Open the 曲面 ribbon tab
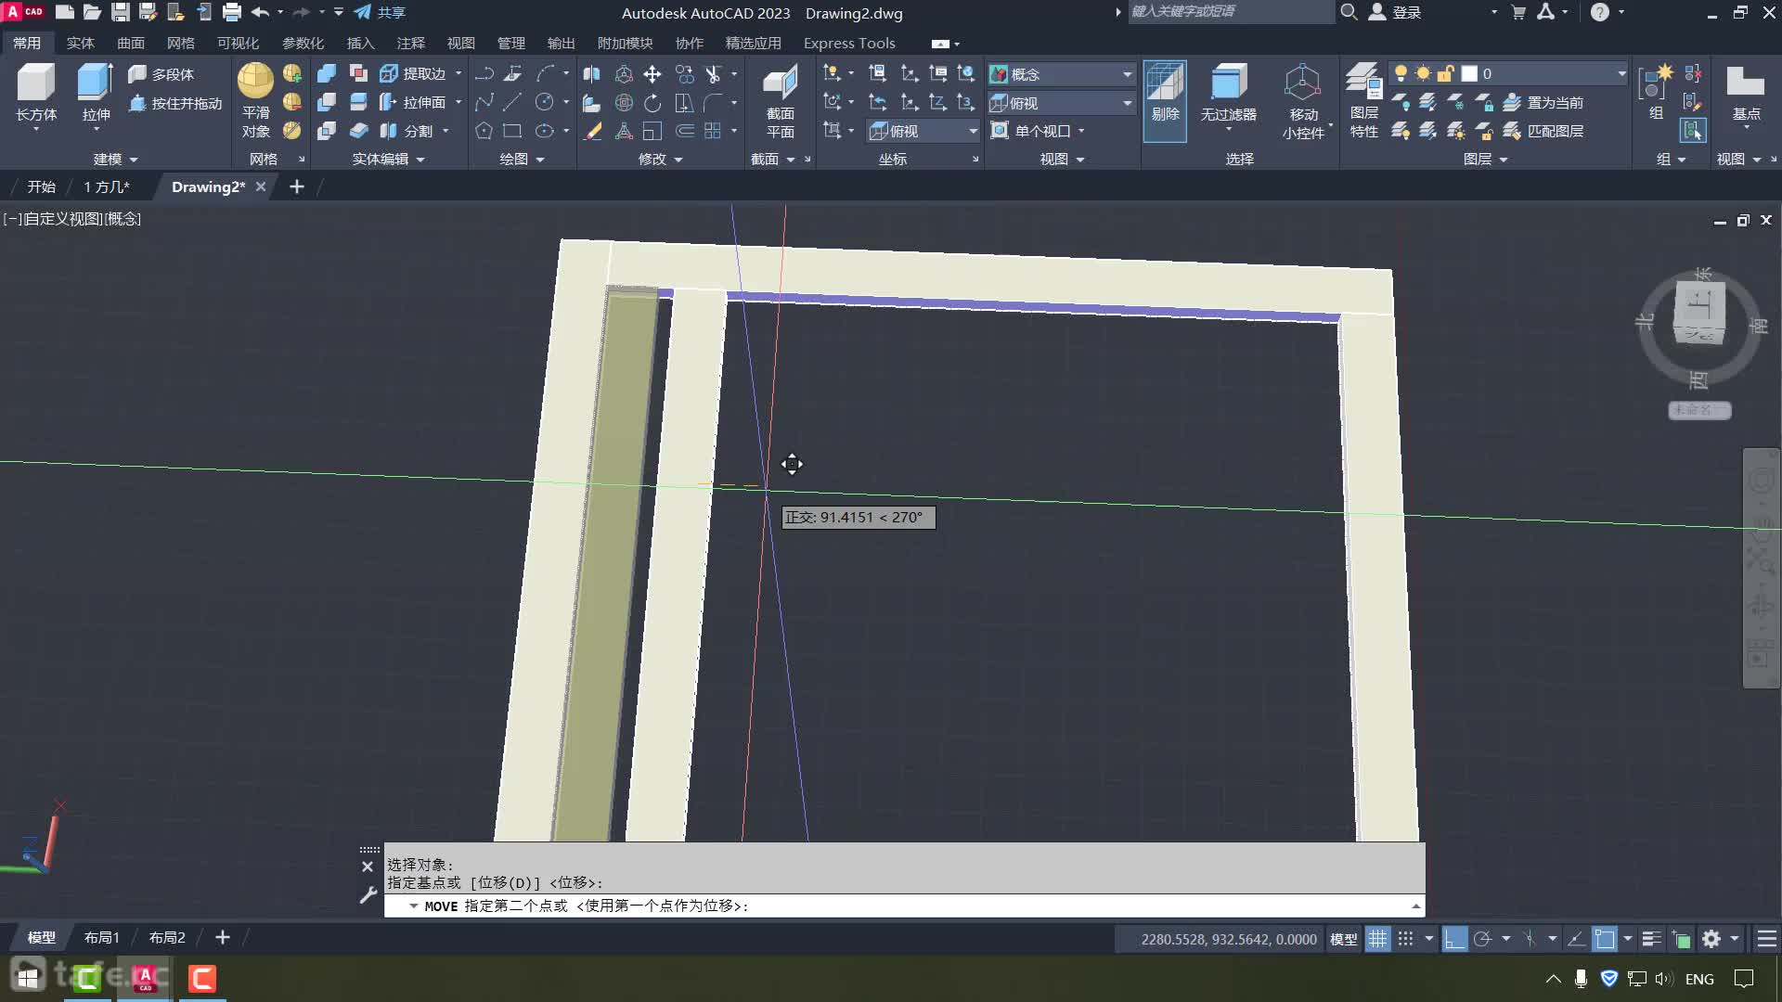Viewport: 1782px width, 1002px height. click(130, 43)
